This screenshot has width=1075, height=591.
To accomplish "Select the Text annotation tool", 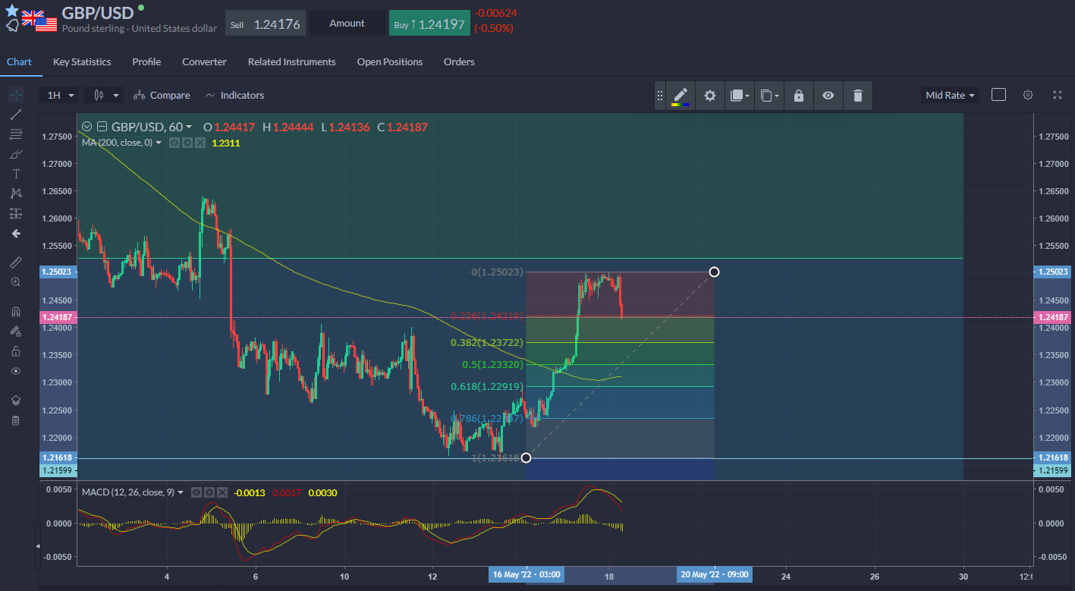I will point(15,174).
